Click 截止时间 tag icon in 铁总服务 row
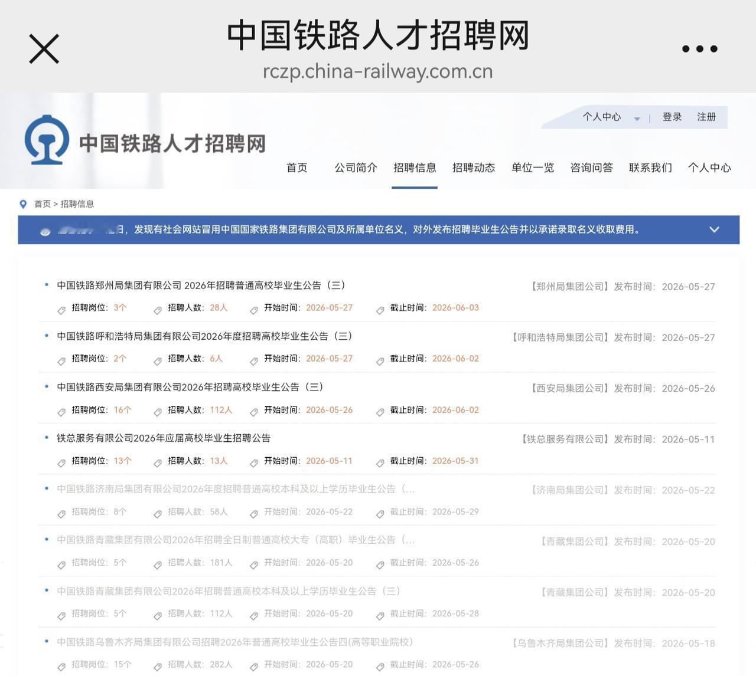Viewport: 756px width, 676px height. (380, 463)
